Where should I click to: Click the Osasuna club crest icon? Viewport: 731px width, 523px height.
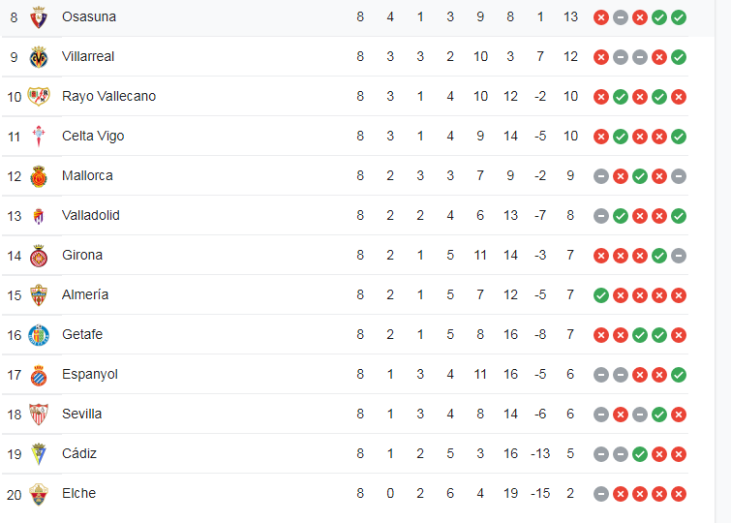[x=39, y=17]
